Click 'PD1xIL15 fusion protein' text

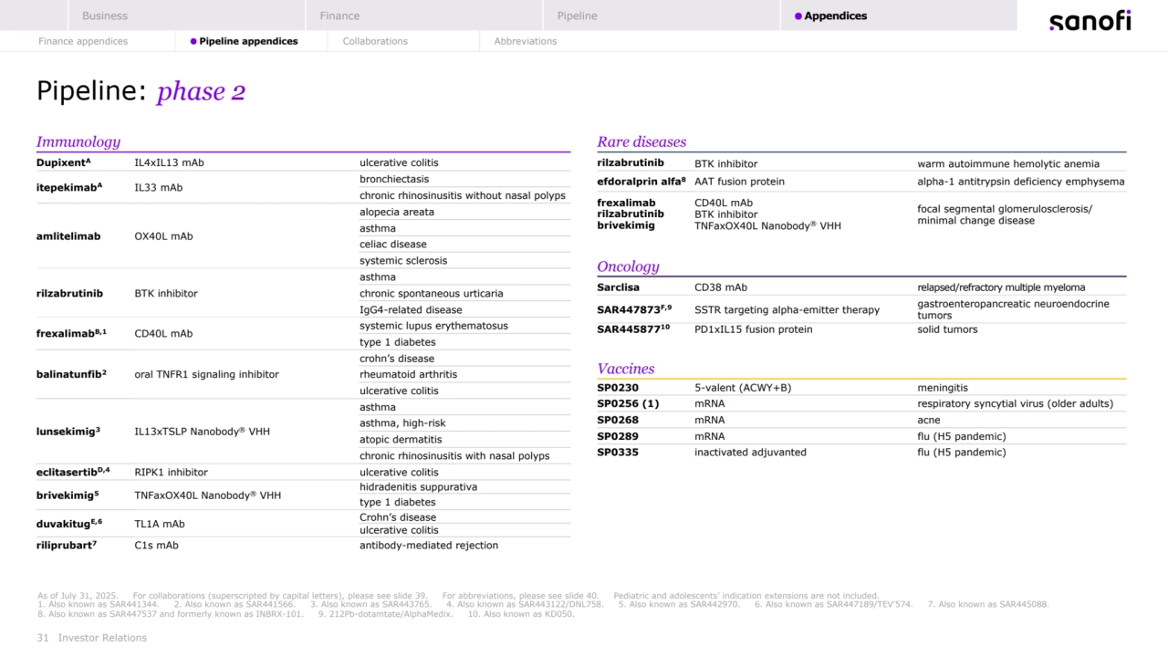(753, 329)
